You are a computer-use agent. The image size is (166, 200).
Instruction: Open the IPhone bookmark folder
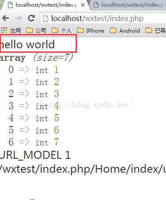coord(91,30)
